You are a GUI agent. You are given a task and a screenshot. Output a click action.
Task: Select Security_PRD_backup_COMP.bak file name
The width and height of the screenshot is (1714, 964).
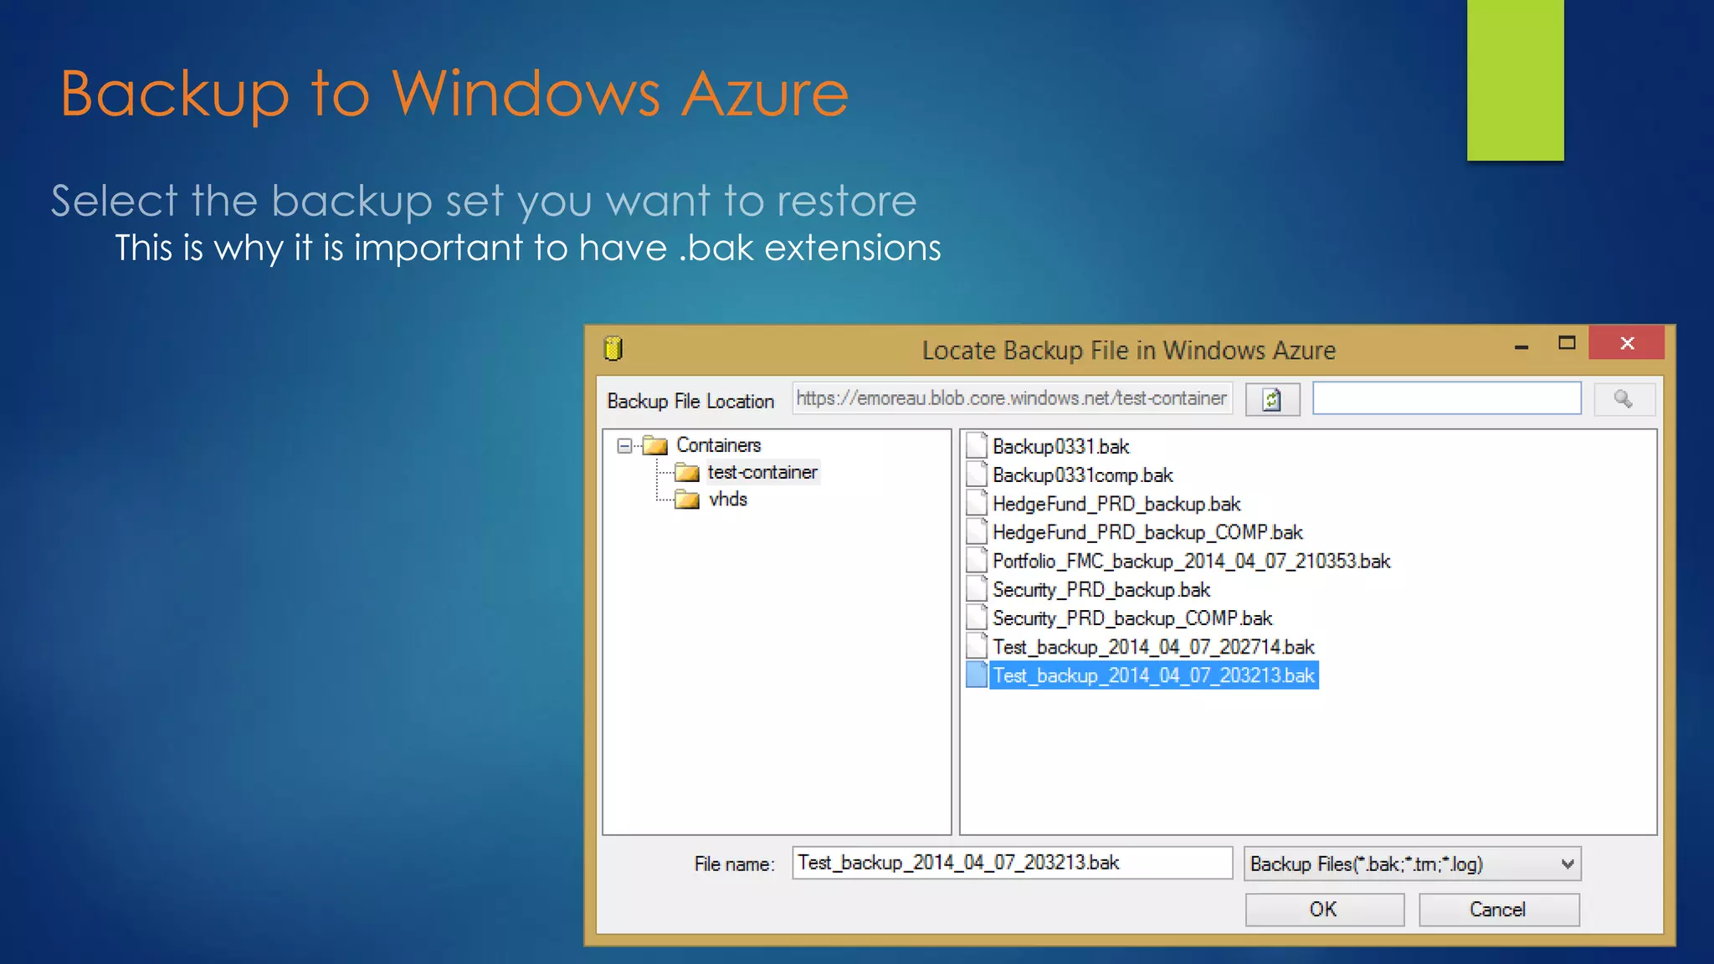1132,618
